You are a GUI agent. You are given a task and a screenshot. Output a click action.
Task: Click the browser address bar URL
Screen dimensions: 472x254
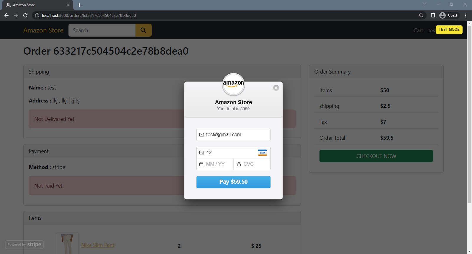(x=89, y=15)
